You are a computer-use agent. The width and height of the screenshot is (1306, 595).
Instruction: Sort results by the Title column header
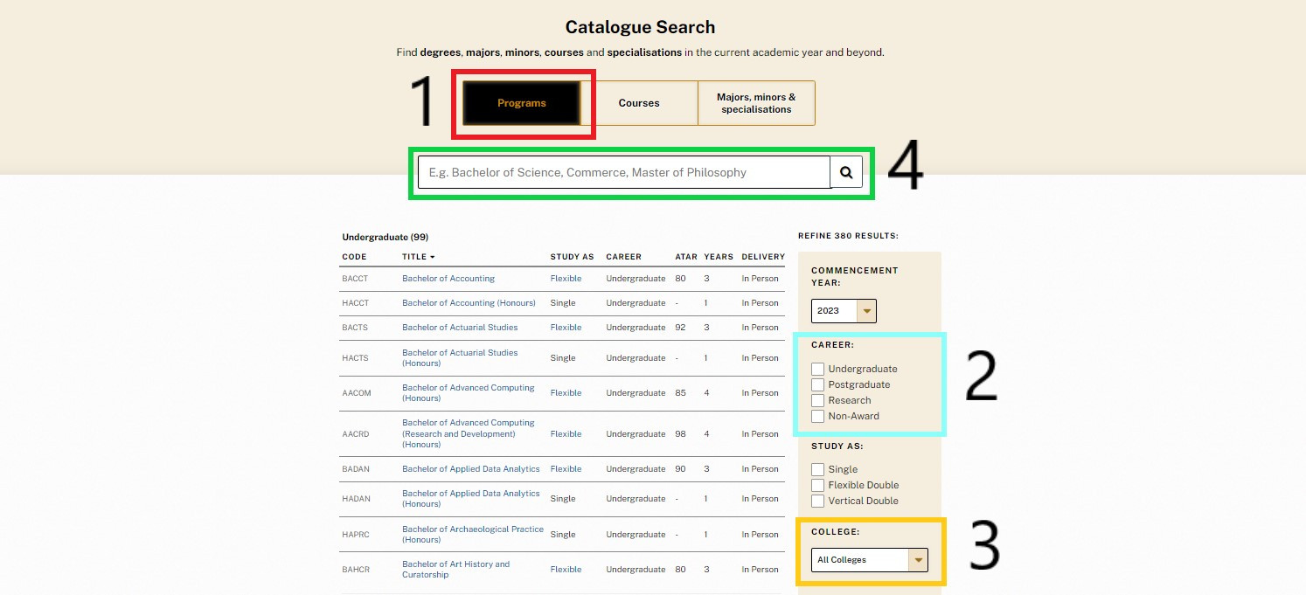coord(418,257)
